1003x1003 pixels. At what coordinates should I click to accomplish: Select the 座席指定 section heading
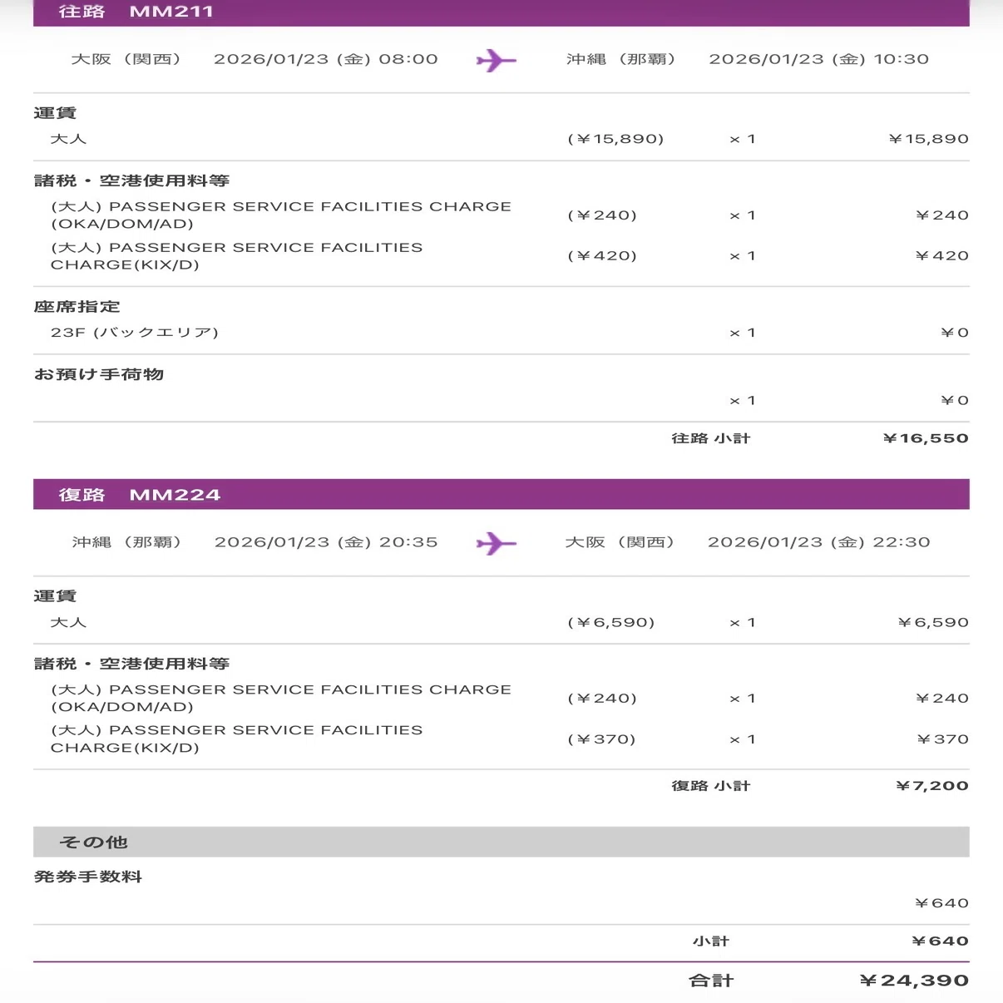point(77,307)
